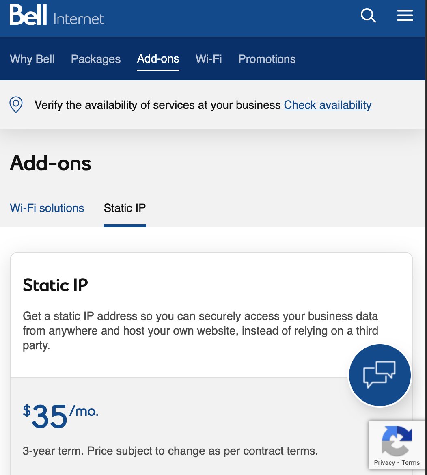Open the Wi-Fi navigation item
The width and height of the screenshot is (427, 475).
click(x=209, y=59)
